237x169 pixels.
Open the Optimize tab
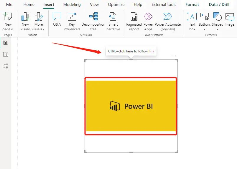coord(116,4)
